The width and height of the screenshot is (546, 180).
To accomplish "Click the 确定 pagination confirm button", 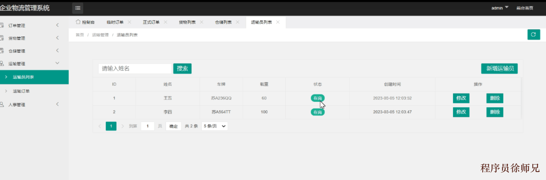I will pos(173,126).
